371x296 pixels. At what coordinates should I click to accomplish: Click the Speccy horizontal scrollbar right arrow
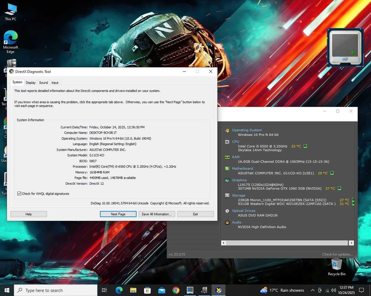pos(351,243)
